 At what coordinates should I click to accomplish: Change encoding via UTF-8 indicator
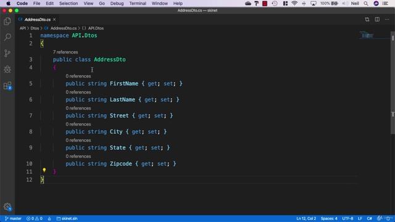coord(347,218)
